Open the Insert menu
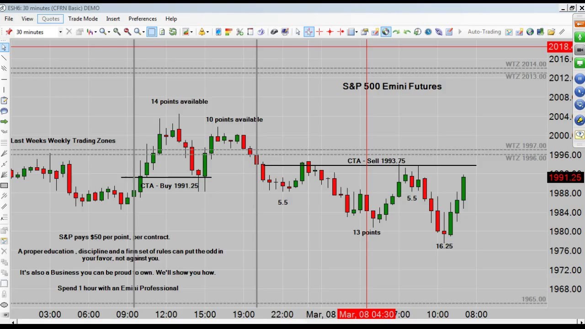Screen dimensions: 585x329 click(113, 19)
